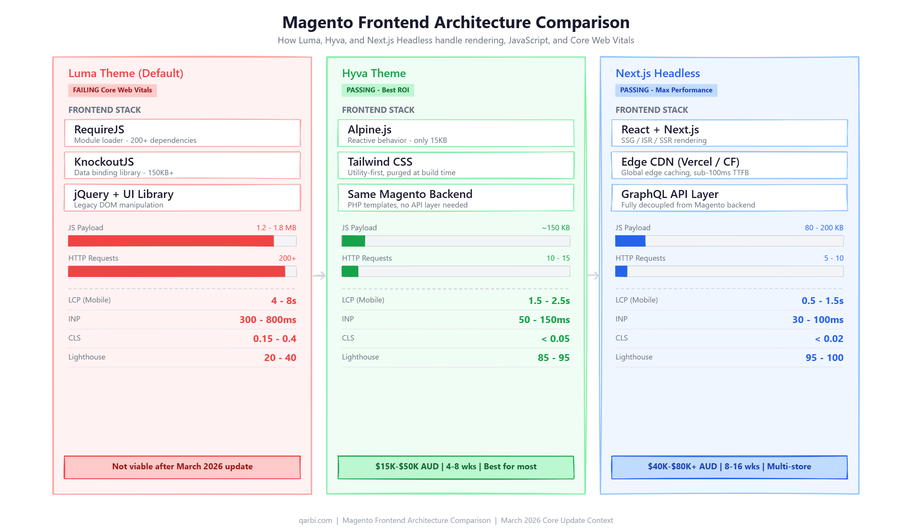Click the '< 0.02' CLS value

(x=829, y=339)
